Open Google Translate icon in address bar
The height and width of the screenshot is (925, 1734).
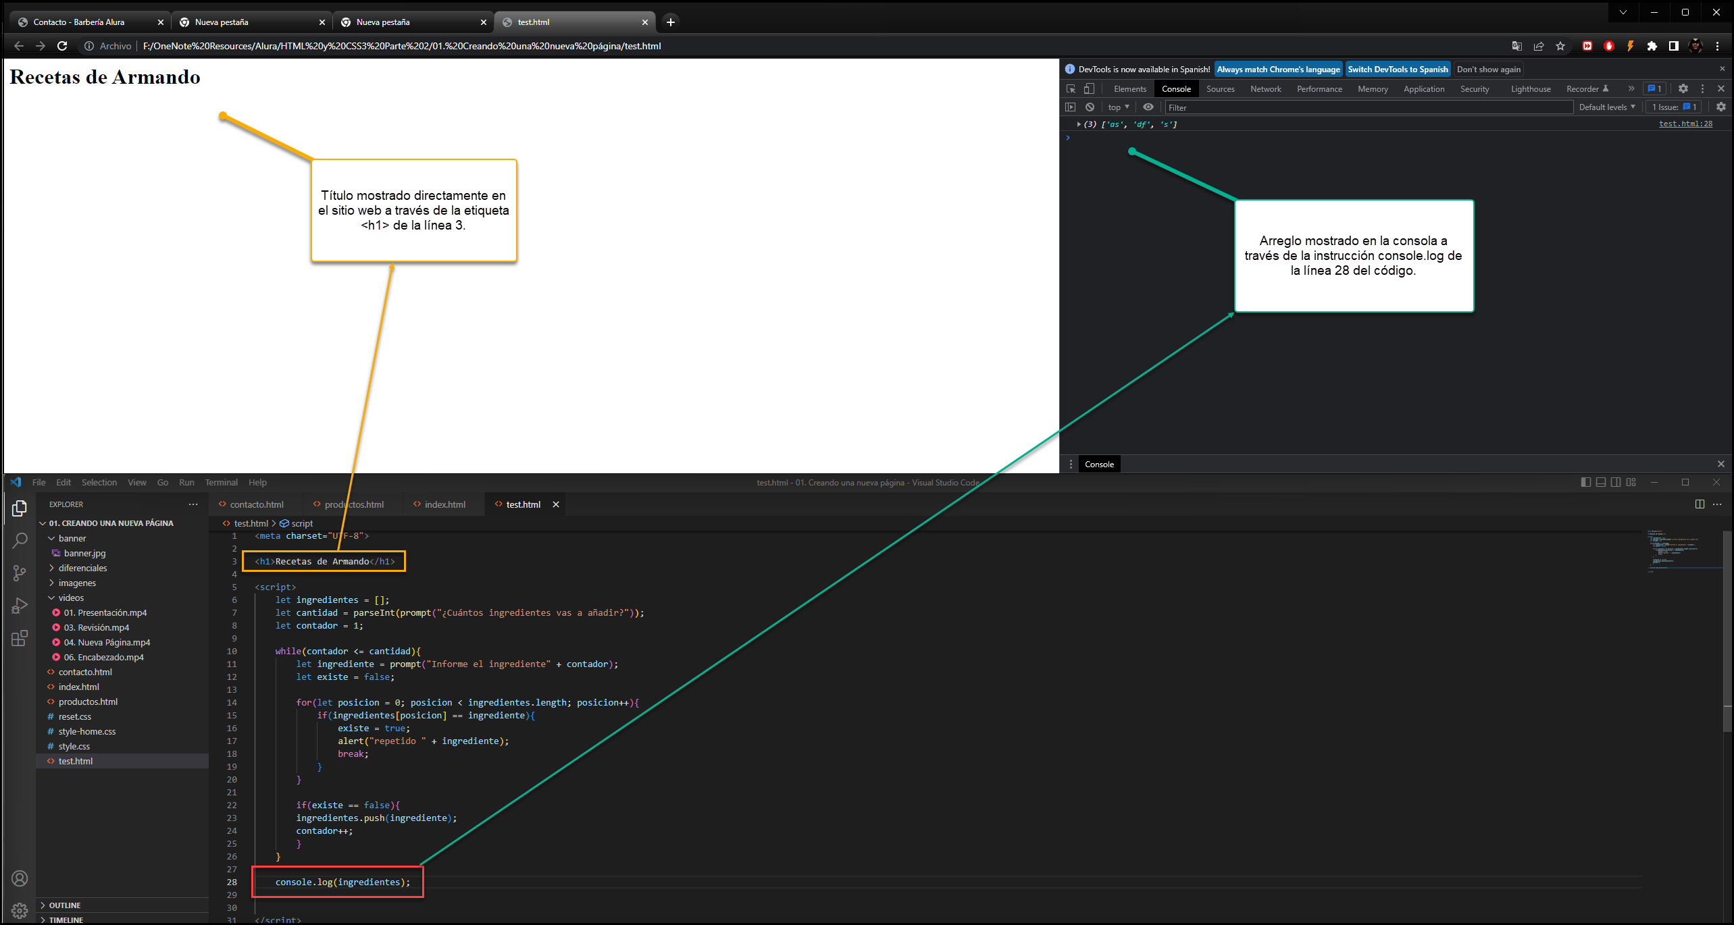click(x=1517, y=46)
